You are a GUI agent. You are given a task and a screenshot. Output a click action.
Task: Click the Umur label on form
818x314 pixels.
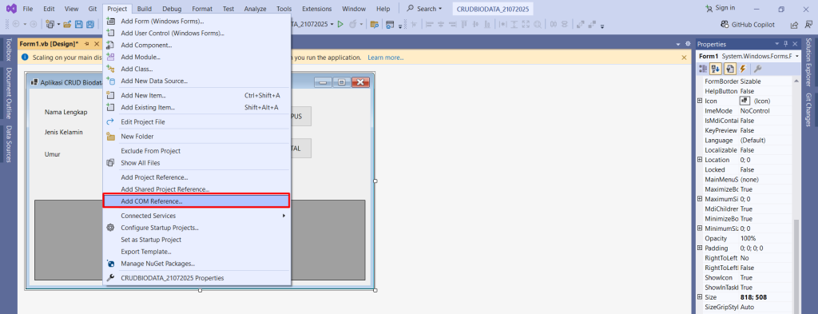pyautogui.click(x=52, y=154)
